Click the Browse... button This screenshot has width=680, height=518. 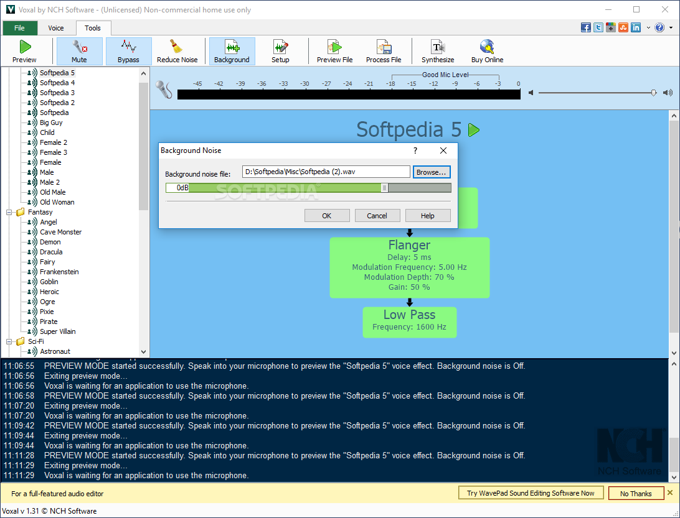pos(431,172)
